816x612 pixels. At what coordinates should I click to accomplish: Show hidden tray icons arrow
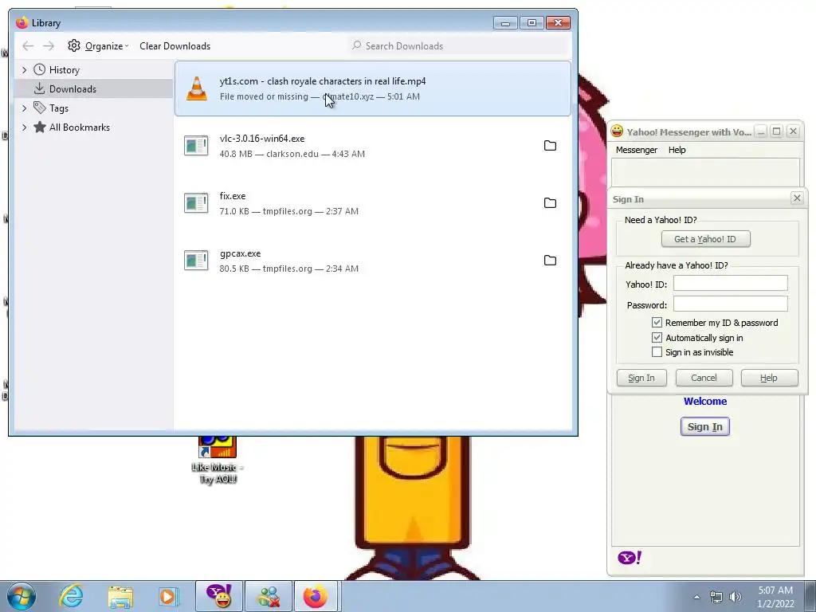click(x=696, y=597)
